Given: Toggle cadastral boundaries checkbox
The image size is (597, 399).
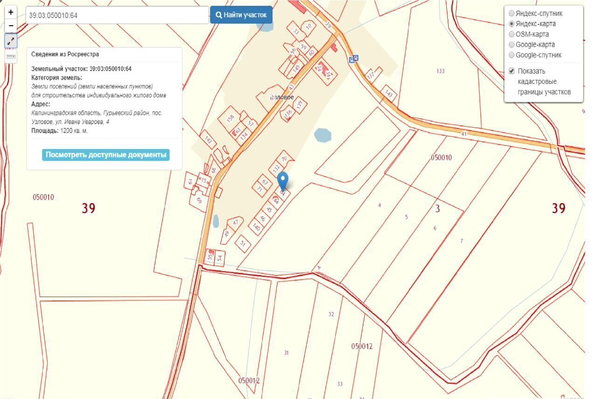Looking at the screenshot, I should [512, 71].
